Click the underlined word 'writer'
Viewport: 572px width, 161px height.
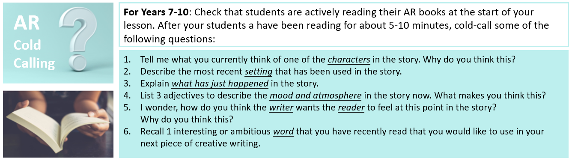[281, 107]
